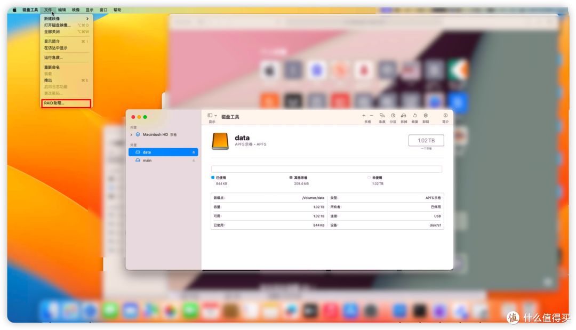Click the 抹掉 erase toolbar icon

tap(403, 116)
